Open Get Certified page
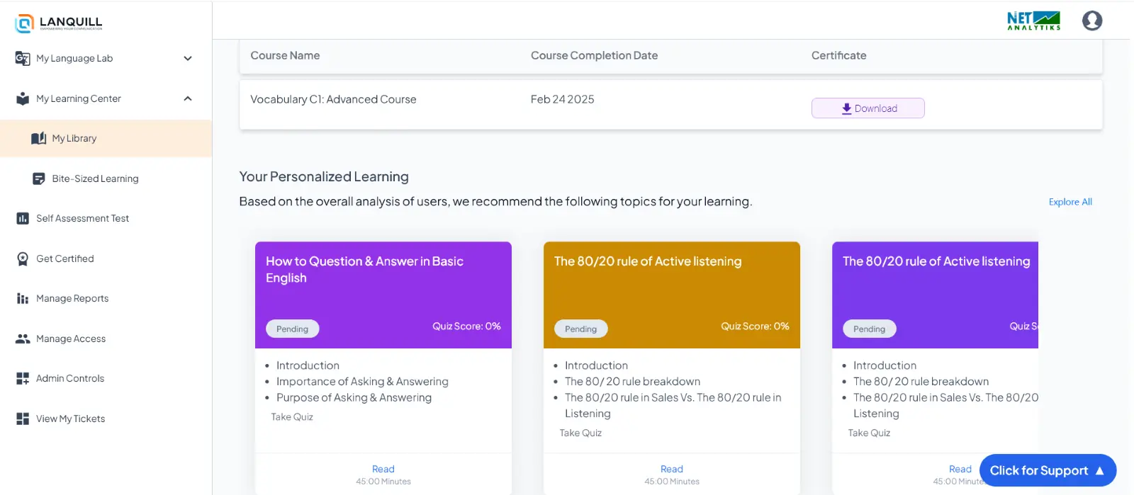1134x495 pixels. (106, 258)
